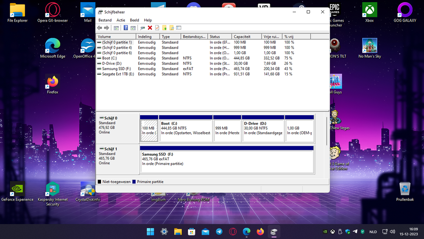Viewport: 424px width, 239px height.
Task: Click the Windows Start button on taskbar
Action: click(150, 232)
